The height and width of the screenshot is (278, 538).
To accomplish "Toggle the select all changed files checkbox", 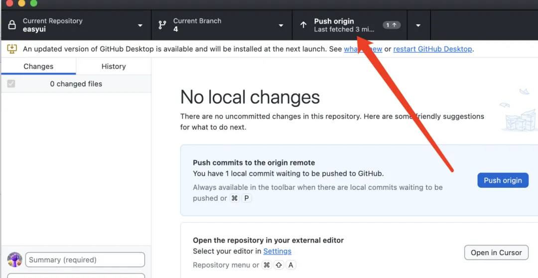I will tap(11, 84).
